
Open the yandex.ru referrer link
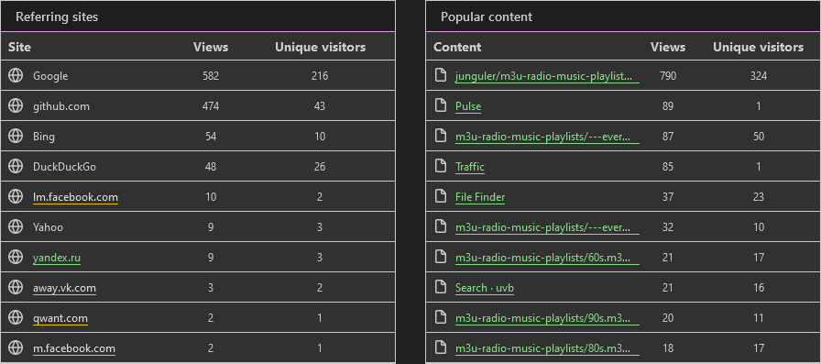coord(57,257)
